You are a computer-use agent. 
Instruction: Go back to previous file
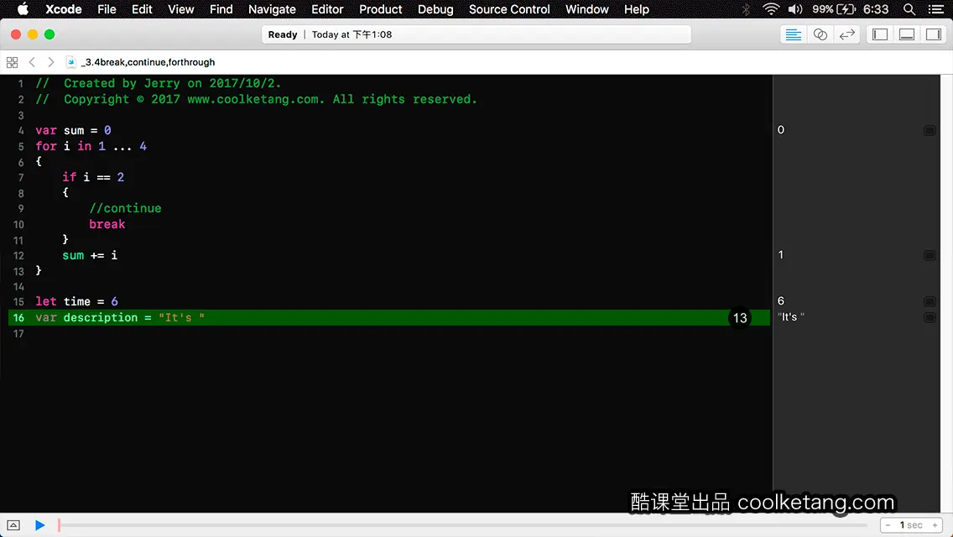pyautogui.click(x=32, y=62)
